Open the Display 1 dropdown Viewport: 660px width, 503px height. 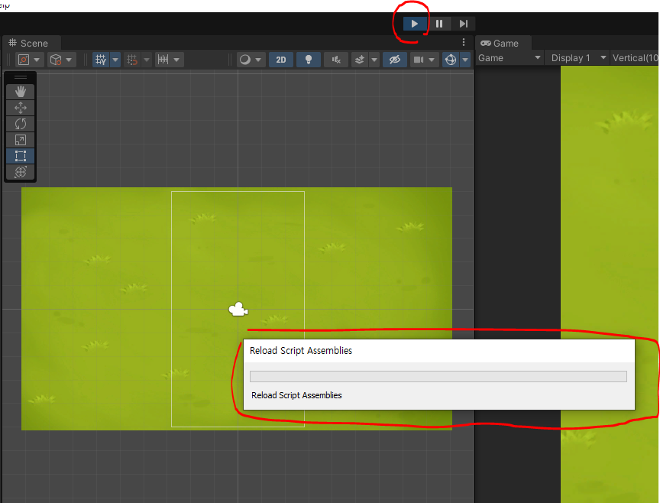point(579,58)
